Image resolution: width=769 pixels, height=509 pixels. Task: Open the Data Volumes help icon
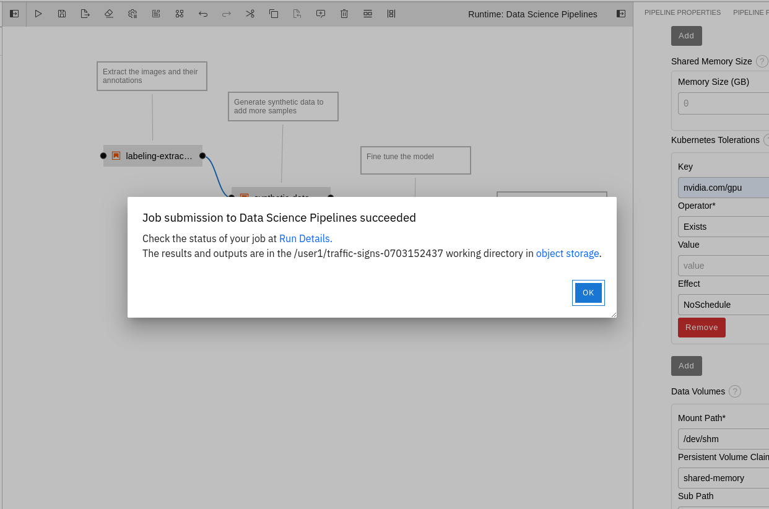coord(735,391)
